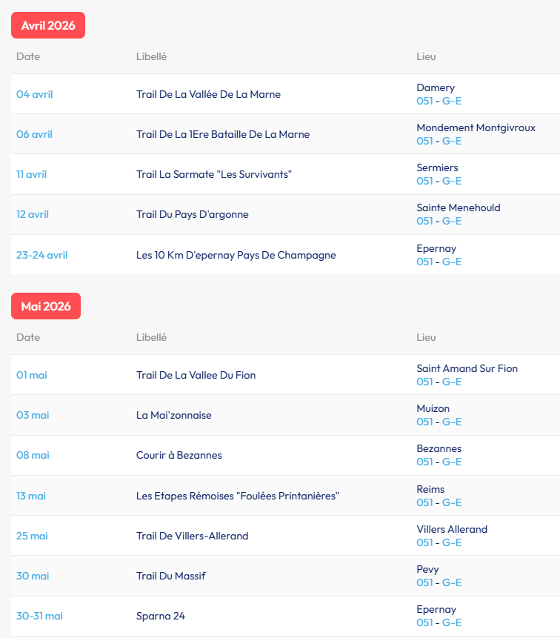Click the Mai 2026 month badge
Image resolution: width=560 pixels, height=638 pixels.
46,306
